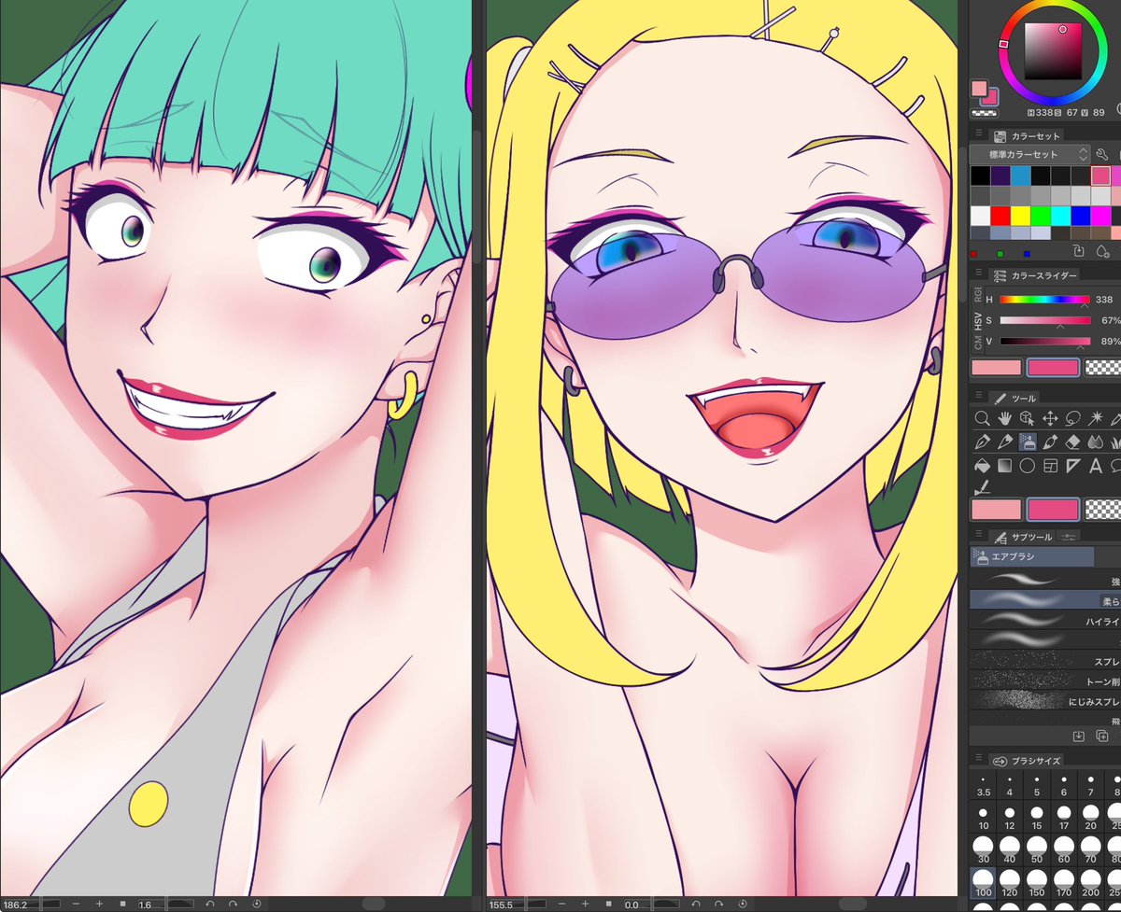Choose the スプレー brush
1121x912 pixels.
point(1045,660)
